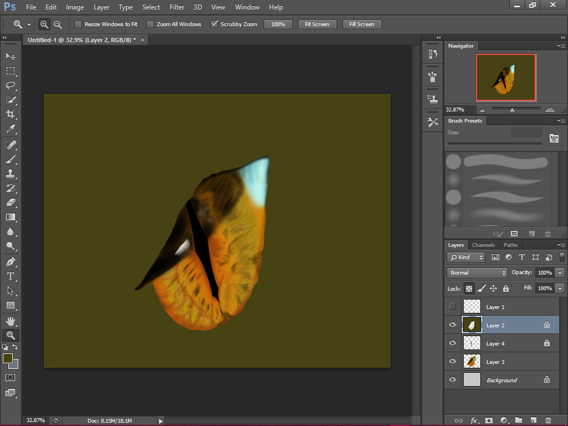
Task: Hide the Layer 2 layer
Action: coord(452,324)
